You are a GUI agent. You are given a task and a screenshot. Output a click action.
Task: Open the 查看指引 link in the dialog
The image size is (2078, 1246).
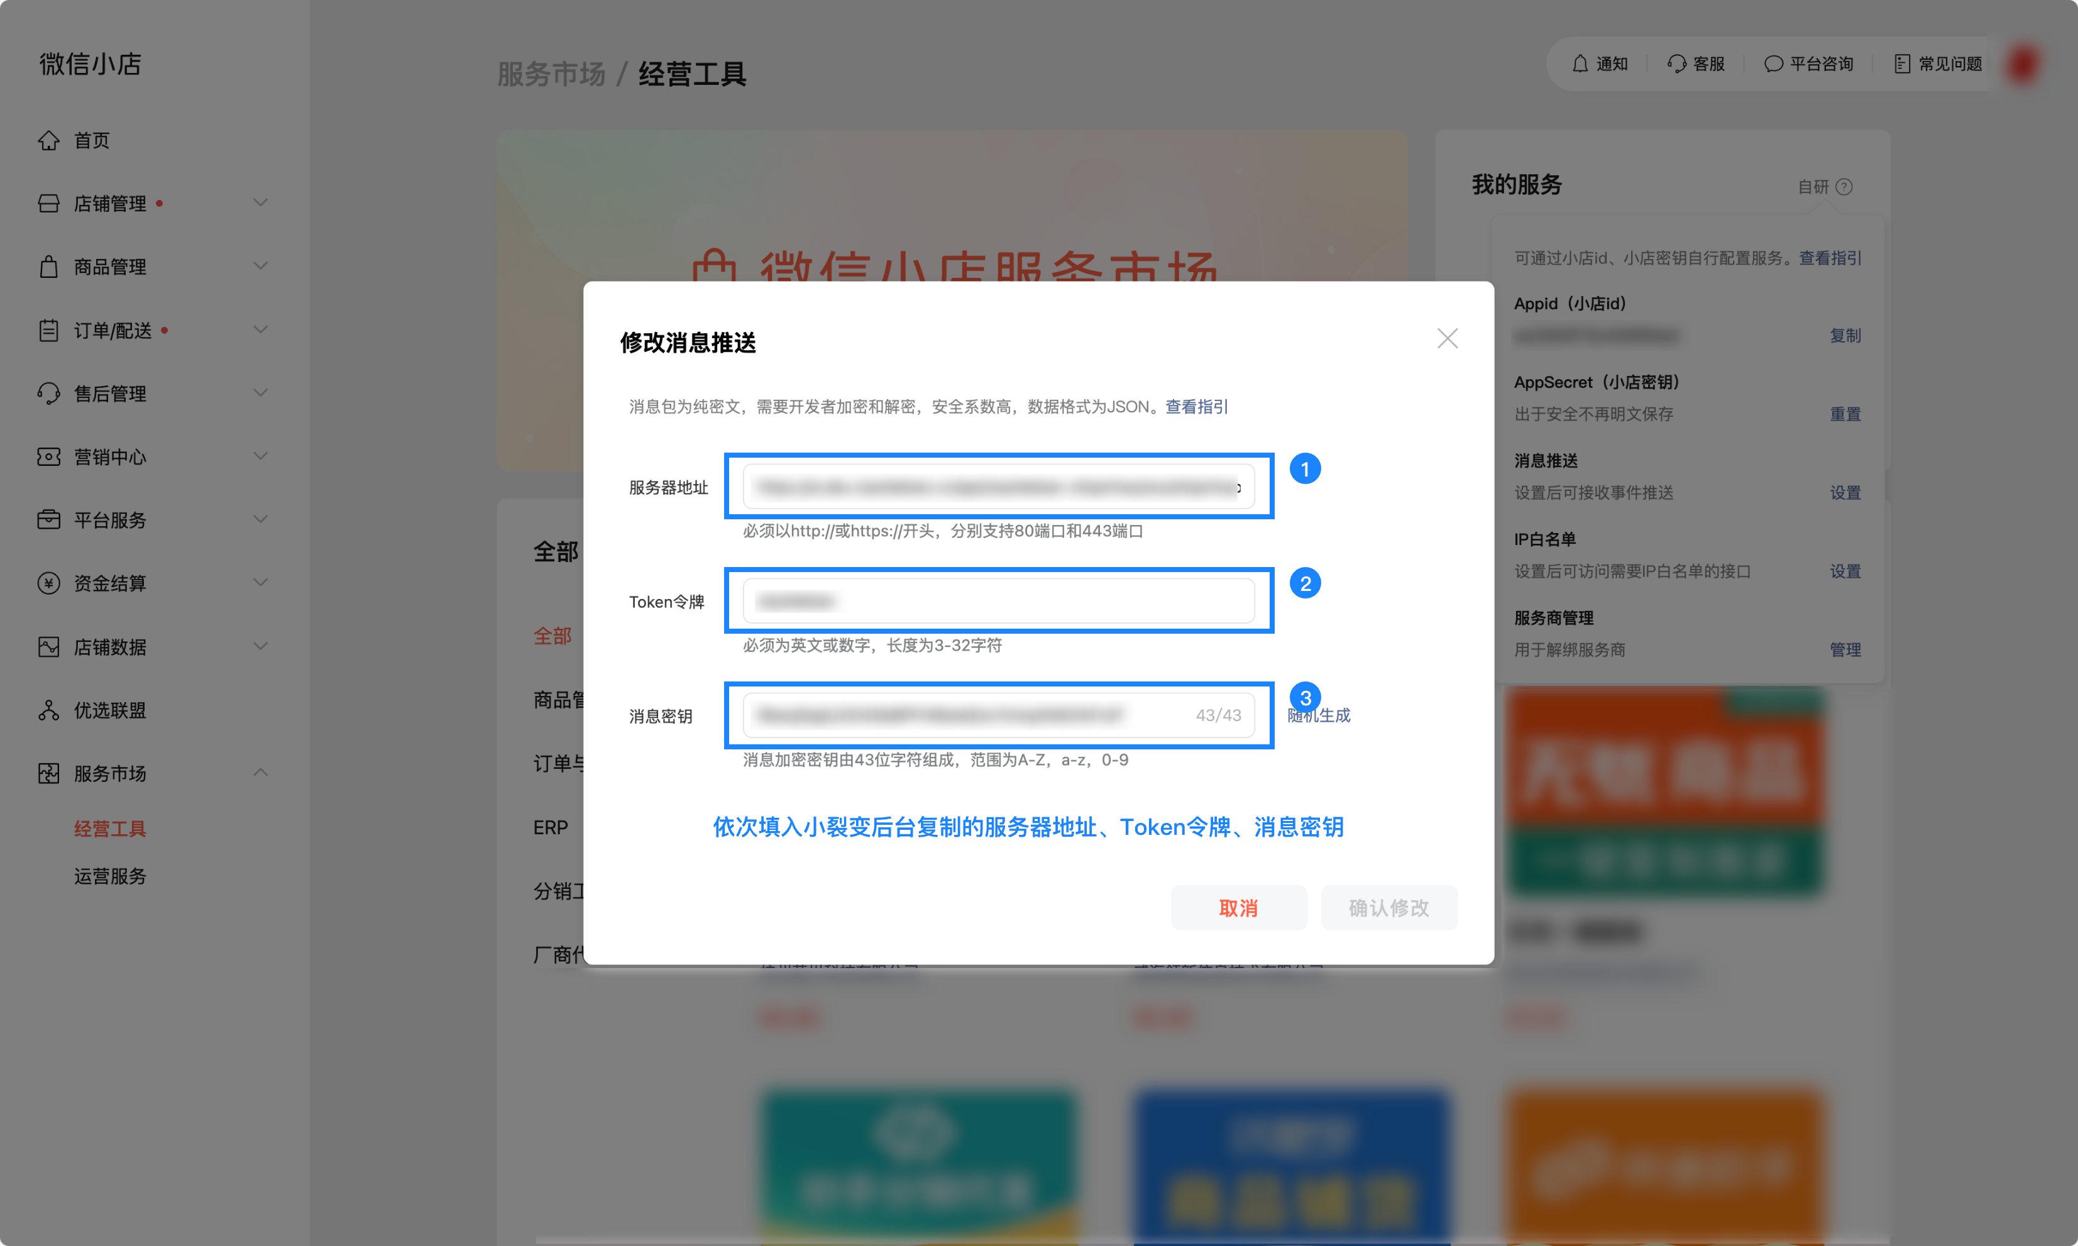(1196, 406)
